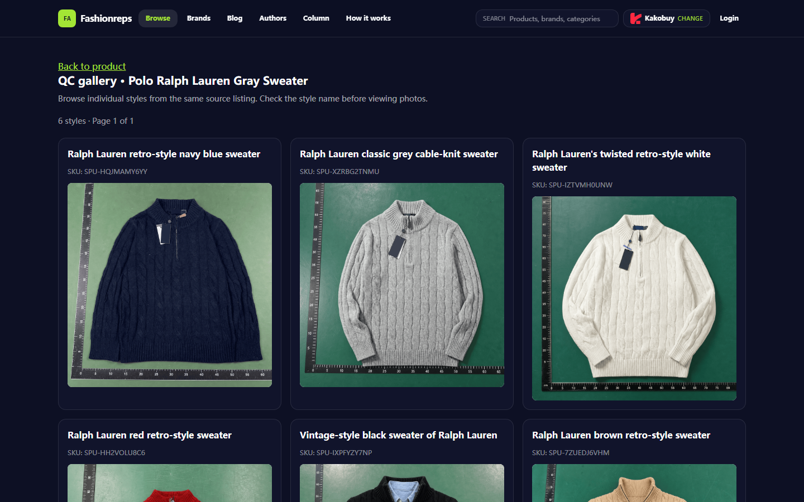The height and width of the screenshot is (502, 804).
Task: Open the Column page
Action: [x=316, y=18]
